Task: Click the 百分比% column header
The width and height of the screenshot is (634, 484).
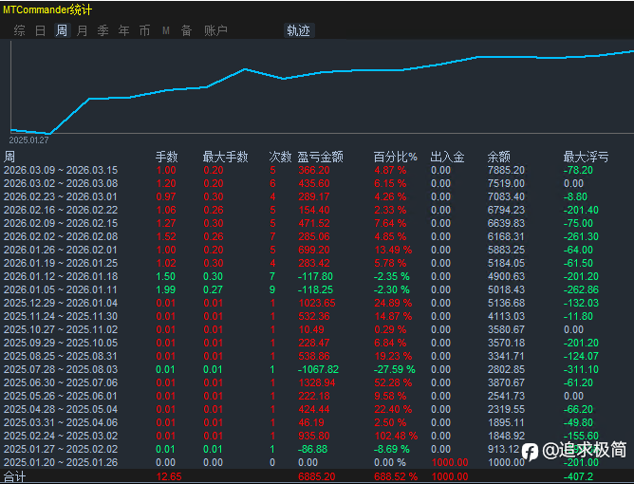Action: (395, 157)
